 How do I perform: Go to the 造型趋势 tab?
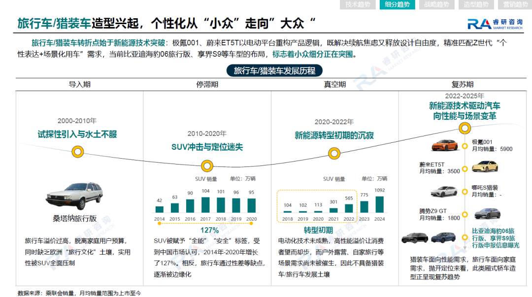point(476,4)
